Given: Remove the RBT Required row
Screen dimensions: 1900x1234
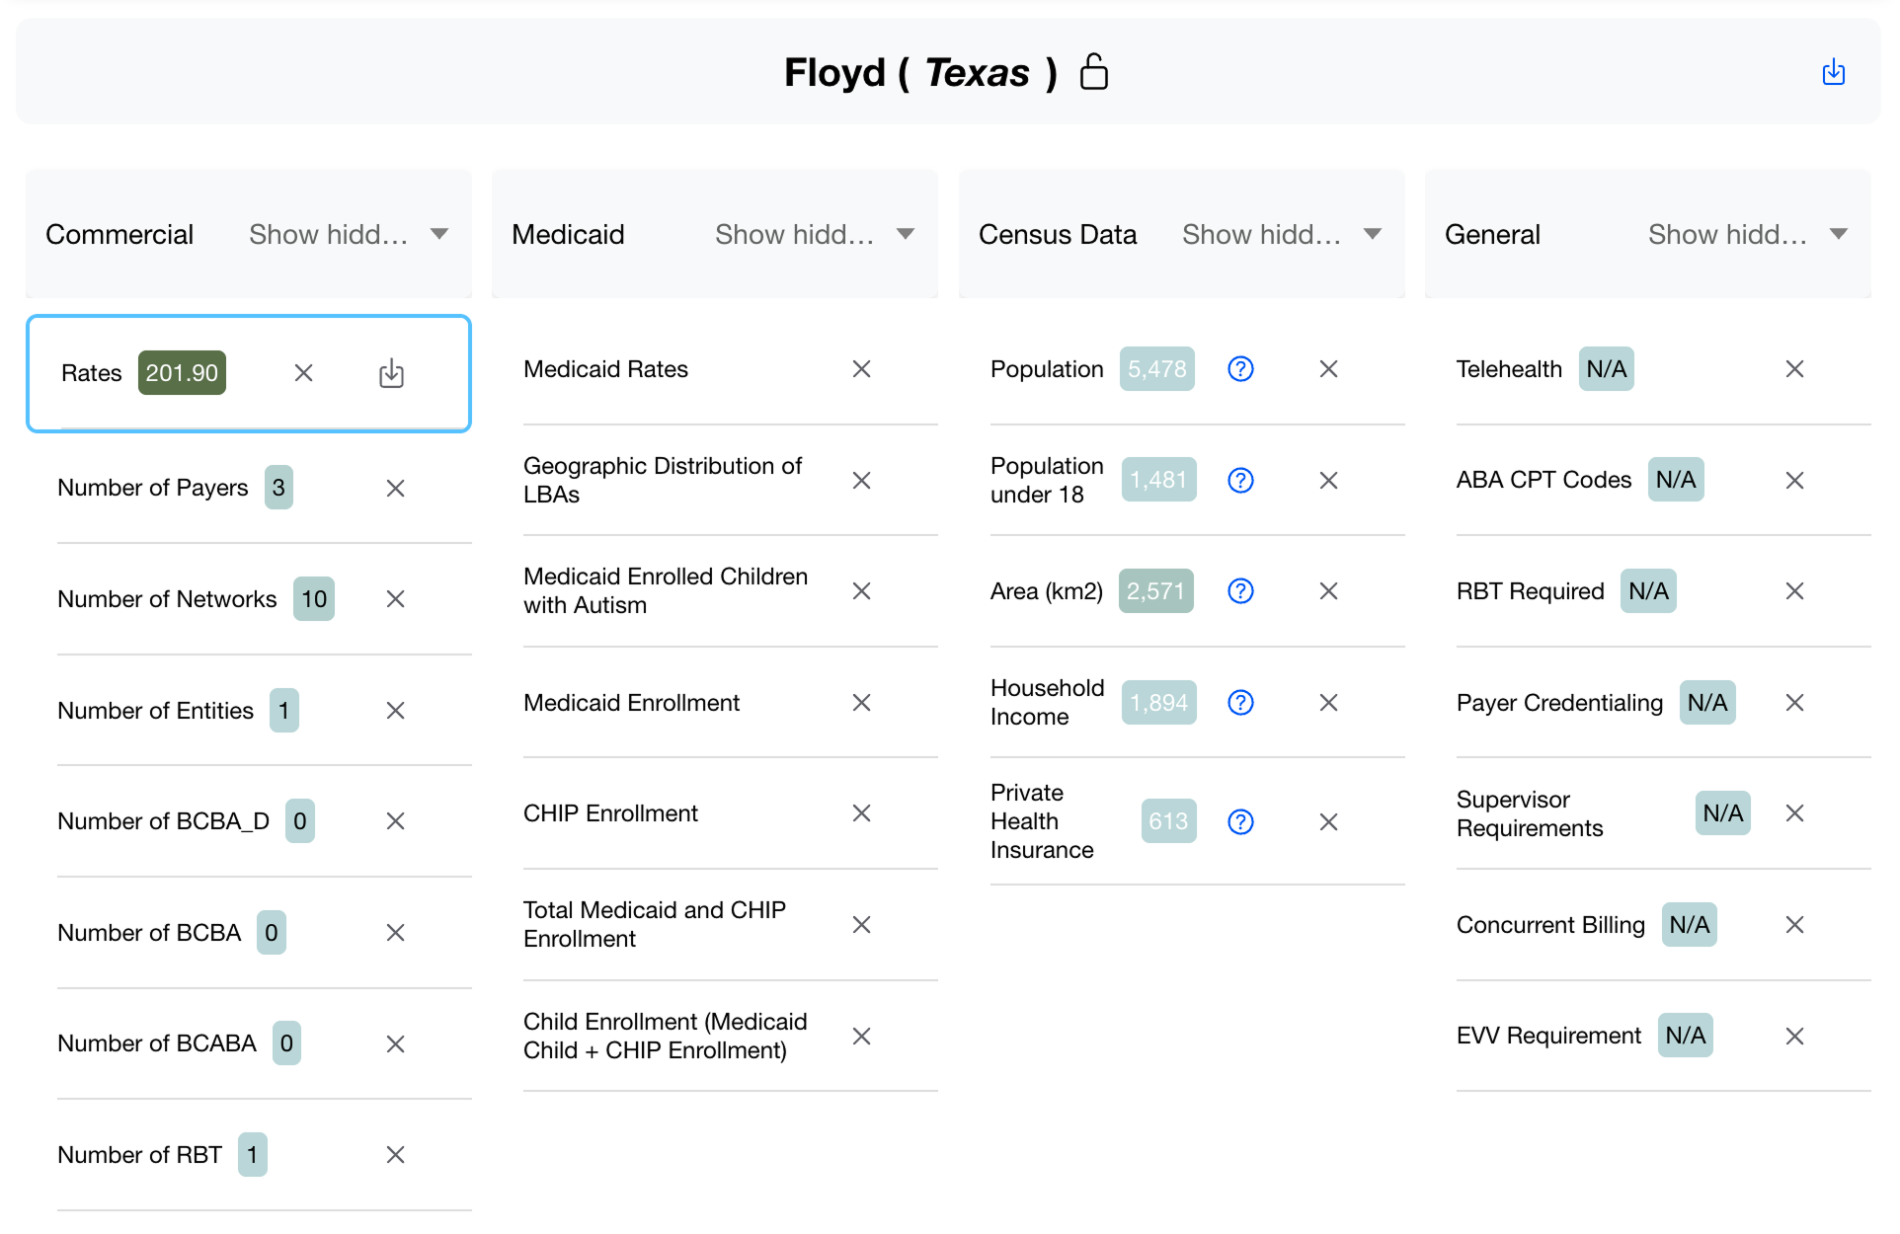Looking at the screenshot, I should click(1795, 591).
